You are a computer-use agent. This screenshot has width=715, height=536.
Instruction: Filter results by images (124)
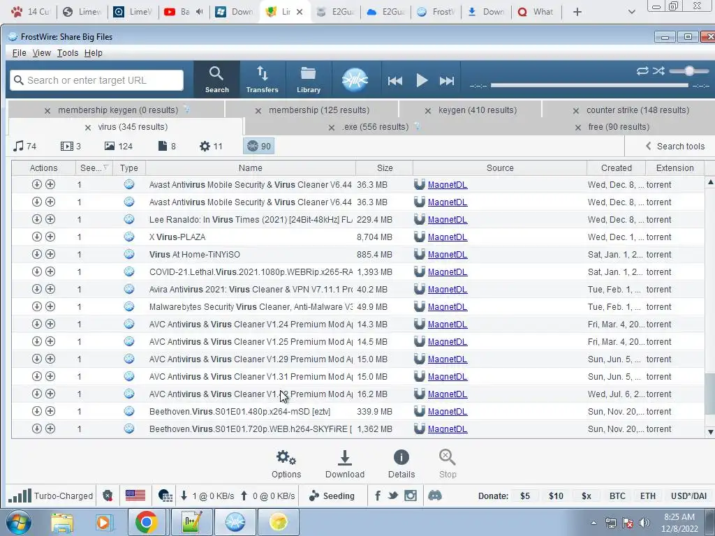tap(119, 147)
